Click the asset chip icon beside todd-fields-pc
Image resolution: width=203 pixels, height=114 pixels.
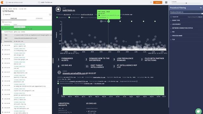pyautogui.click(x=58, y=9)
